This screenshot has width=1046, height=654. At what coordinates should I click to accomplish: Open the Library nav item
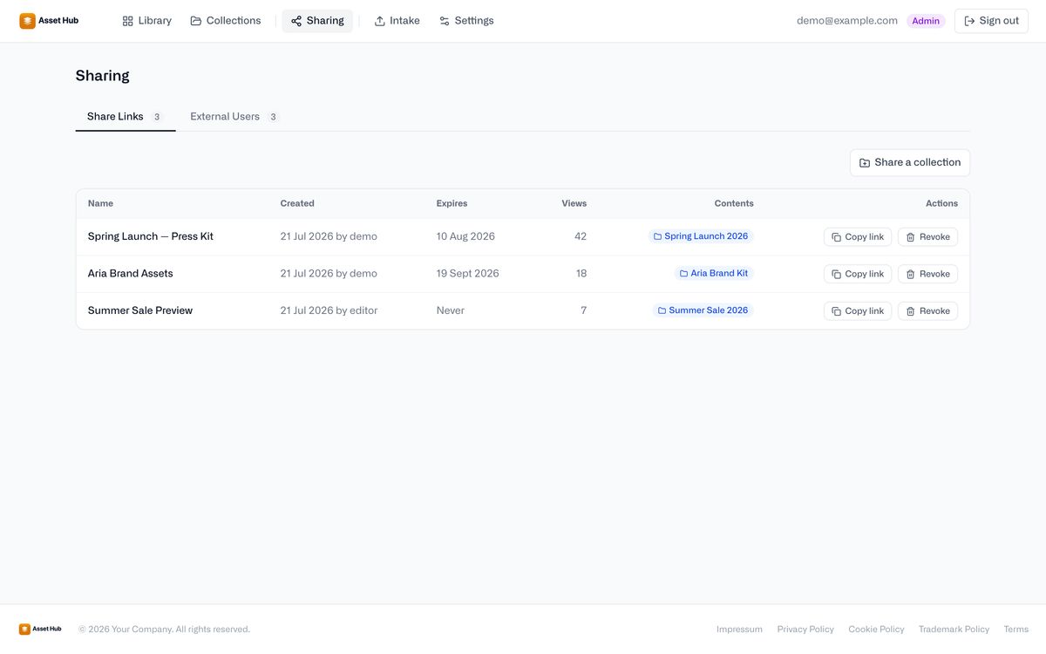pyautogui.click(x=146, y=21)
